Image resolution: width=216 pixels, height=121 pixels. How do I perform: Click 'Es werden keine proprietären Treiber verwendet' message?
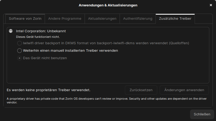point(48,90)
